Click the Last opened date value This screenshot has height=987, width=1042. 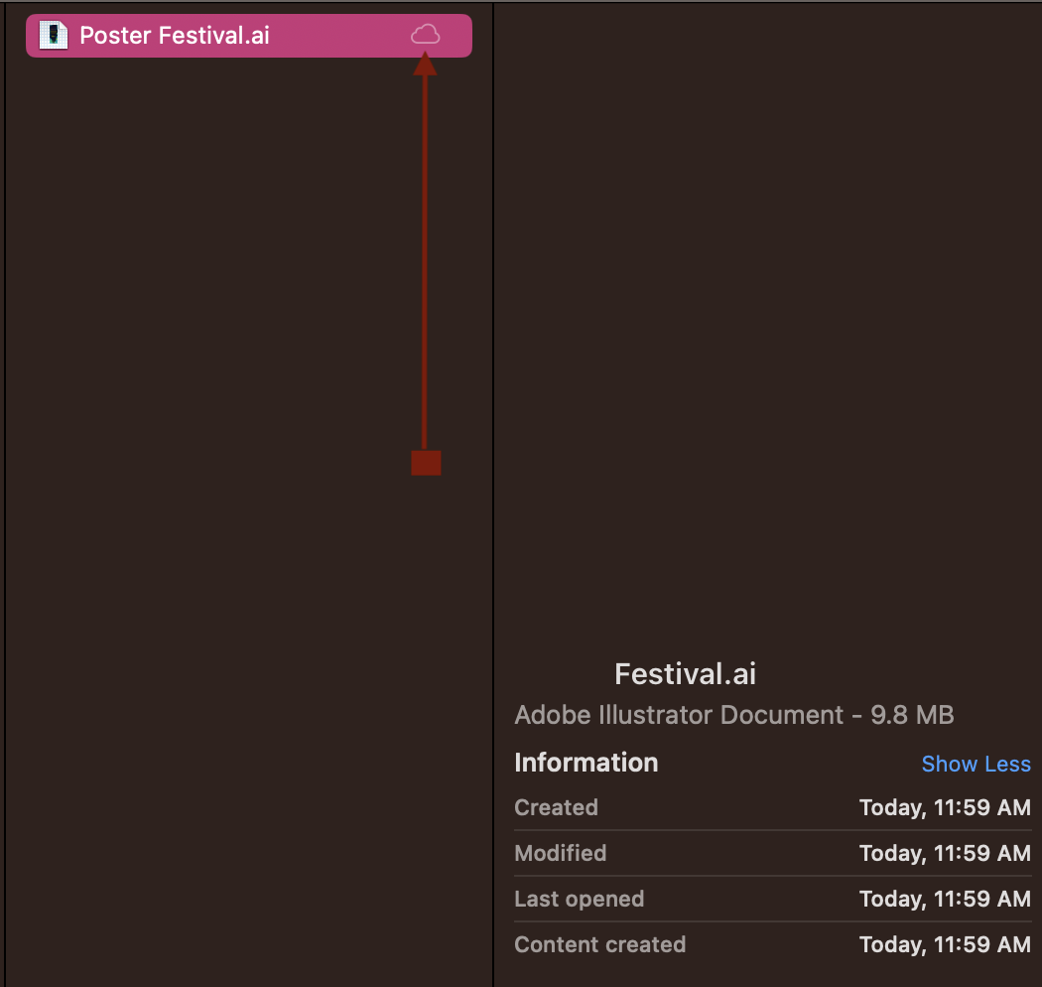click(x=944, y=899)
